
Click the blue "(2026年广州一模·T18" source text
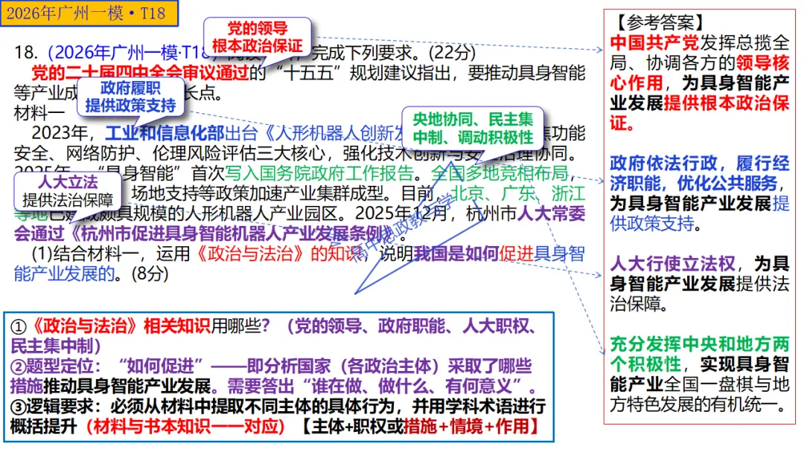pyautogui.click(x=128, y=52)
